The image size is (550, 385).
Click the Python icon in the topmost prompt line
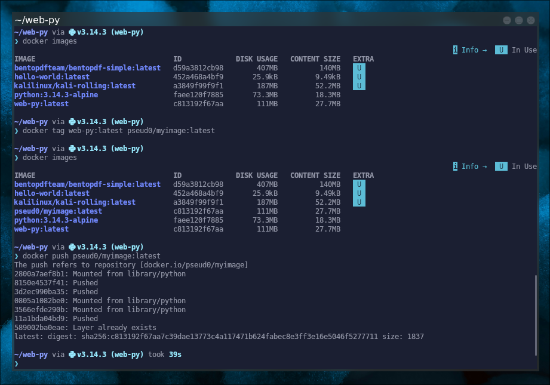point(72,32)
